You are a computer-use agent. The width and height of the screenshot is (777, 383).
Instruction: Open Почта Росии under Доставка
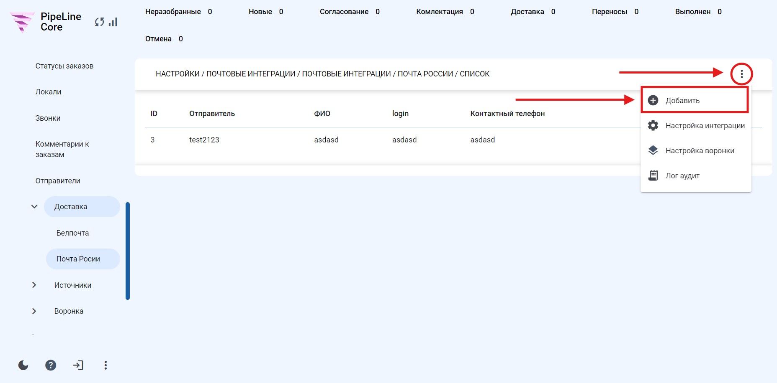coord(83,259)
